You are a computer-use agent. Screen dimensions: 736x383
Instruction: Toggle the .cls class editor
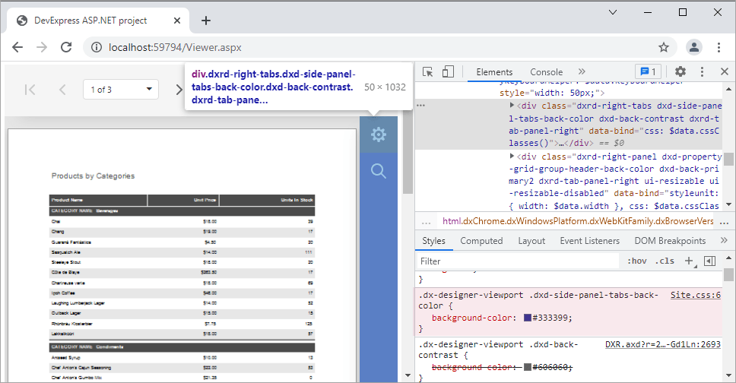click(x=665, y=261)
